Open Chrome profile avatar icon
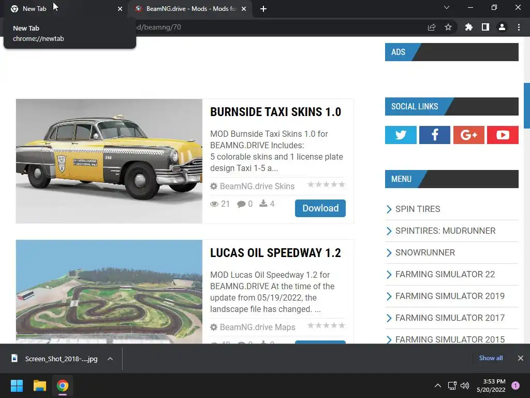The width and height of the screenshot is (530, 398). (502, 27)
